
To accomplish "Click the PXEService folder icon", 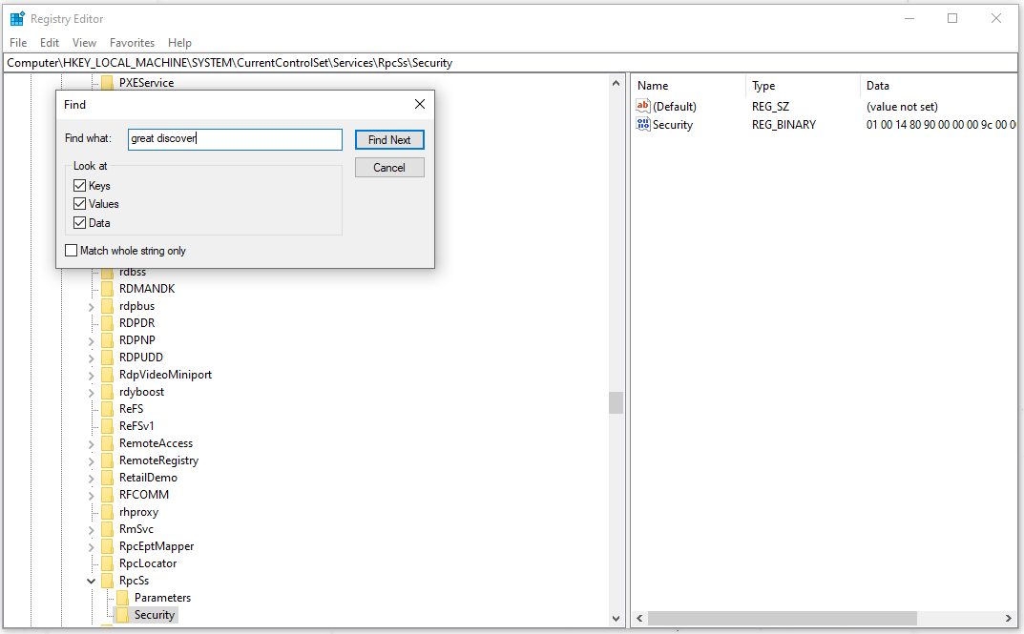I will pos(107,82).
